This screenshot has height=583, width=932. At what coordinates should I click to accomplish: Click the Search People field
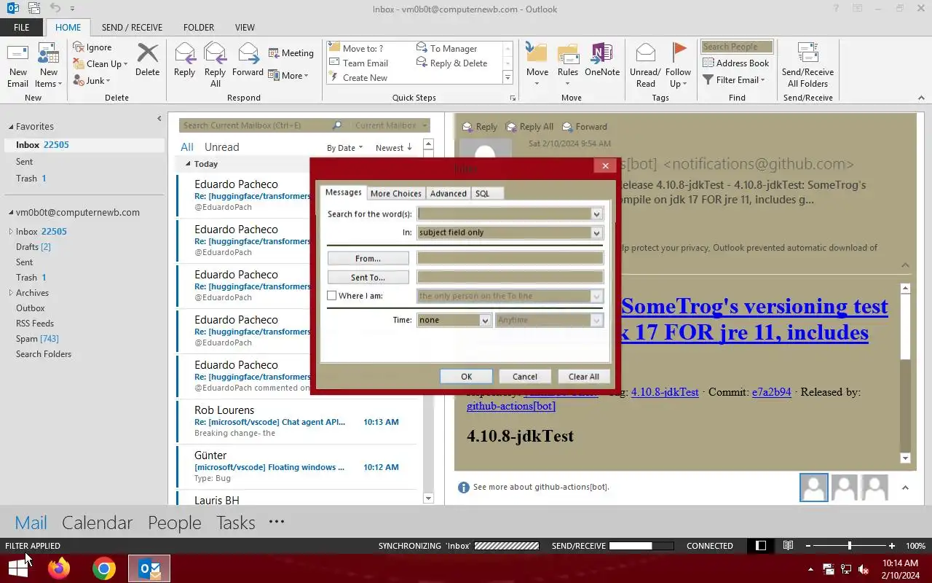(x=737, y=47)
